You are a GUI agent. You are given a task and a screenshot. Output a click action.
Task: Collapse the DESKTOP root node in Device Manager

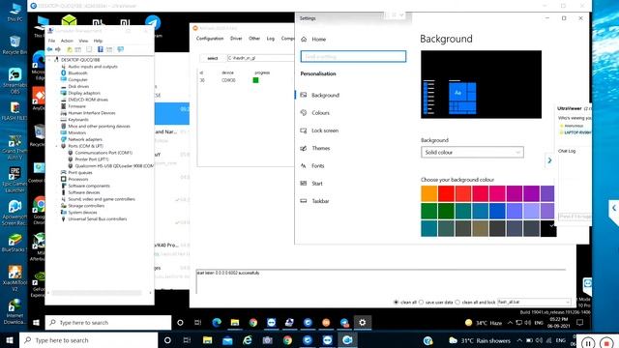pos(49,60)
